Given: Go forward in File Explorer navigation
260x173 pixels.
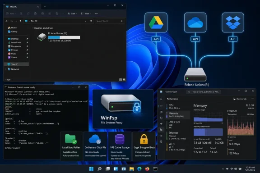Looking at the screenshot, I should pos(12,21).
